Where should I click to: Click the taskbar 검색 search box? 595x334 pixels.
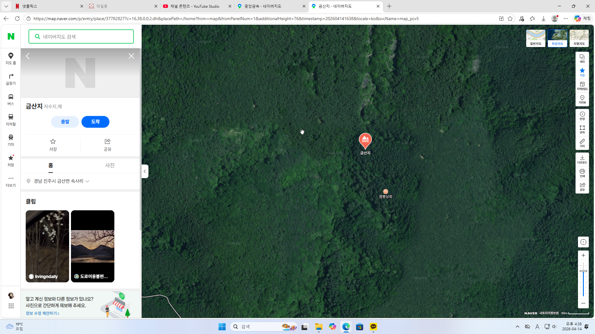point(264,327)
